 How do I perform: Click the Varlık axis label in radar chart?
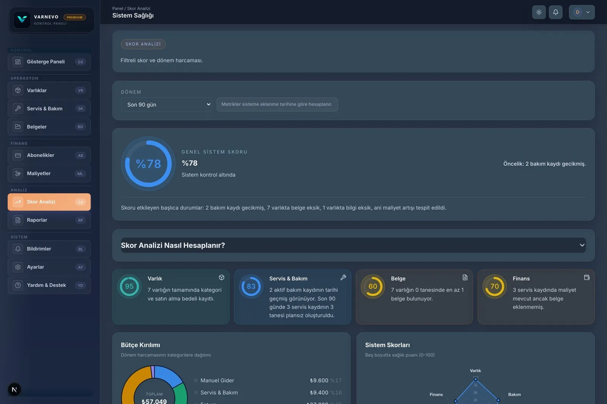(475, 371)
